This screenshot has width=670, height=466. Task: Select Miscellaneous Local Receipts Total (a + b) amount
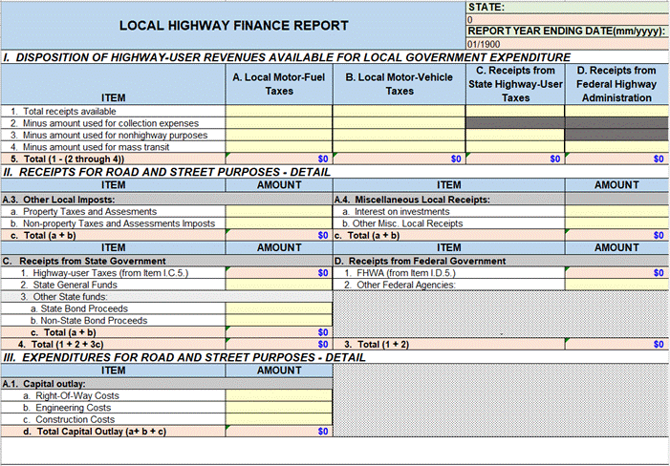[x=617, y=235]
